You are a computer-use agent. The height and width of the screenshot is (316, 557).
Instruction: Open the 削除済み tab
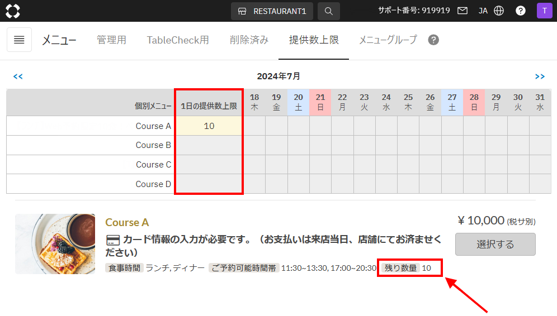point(249,40)
